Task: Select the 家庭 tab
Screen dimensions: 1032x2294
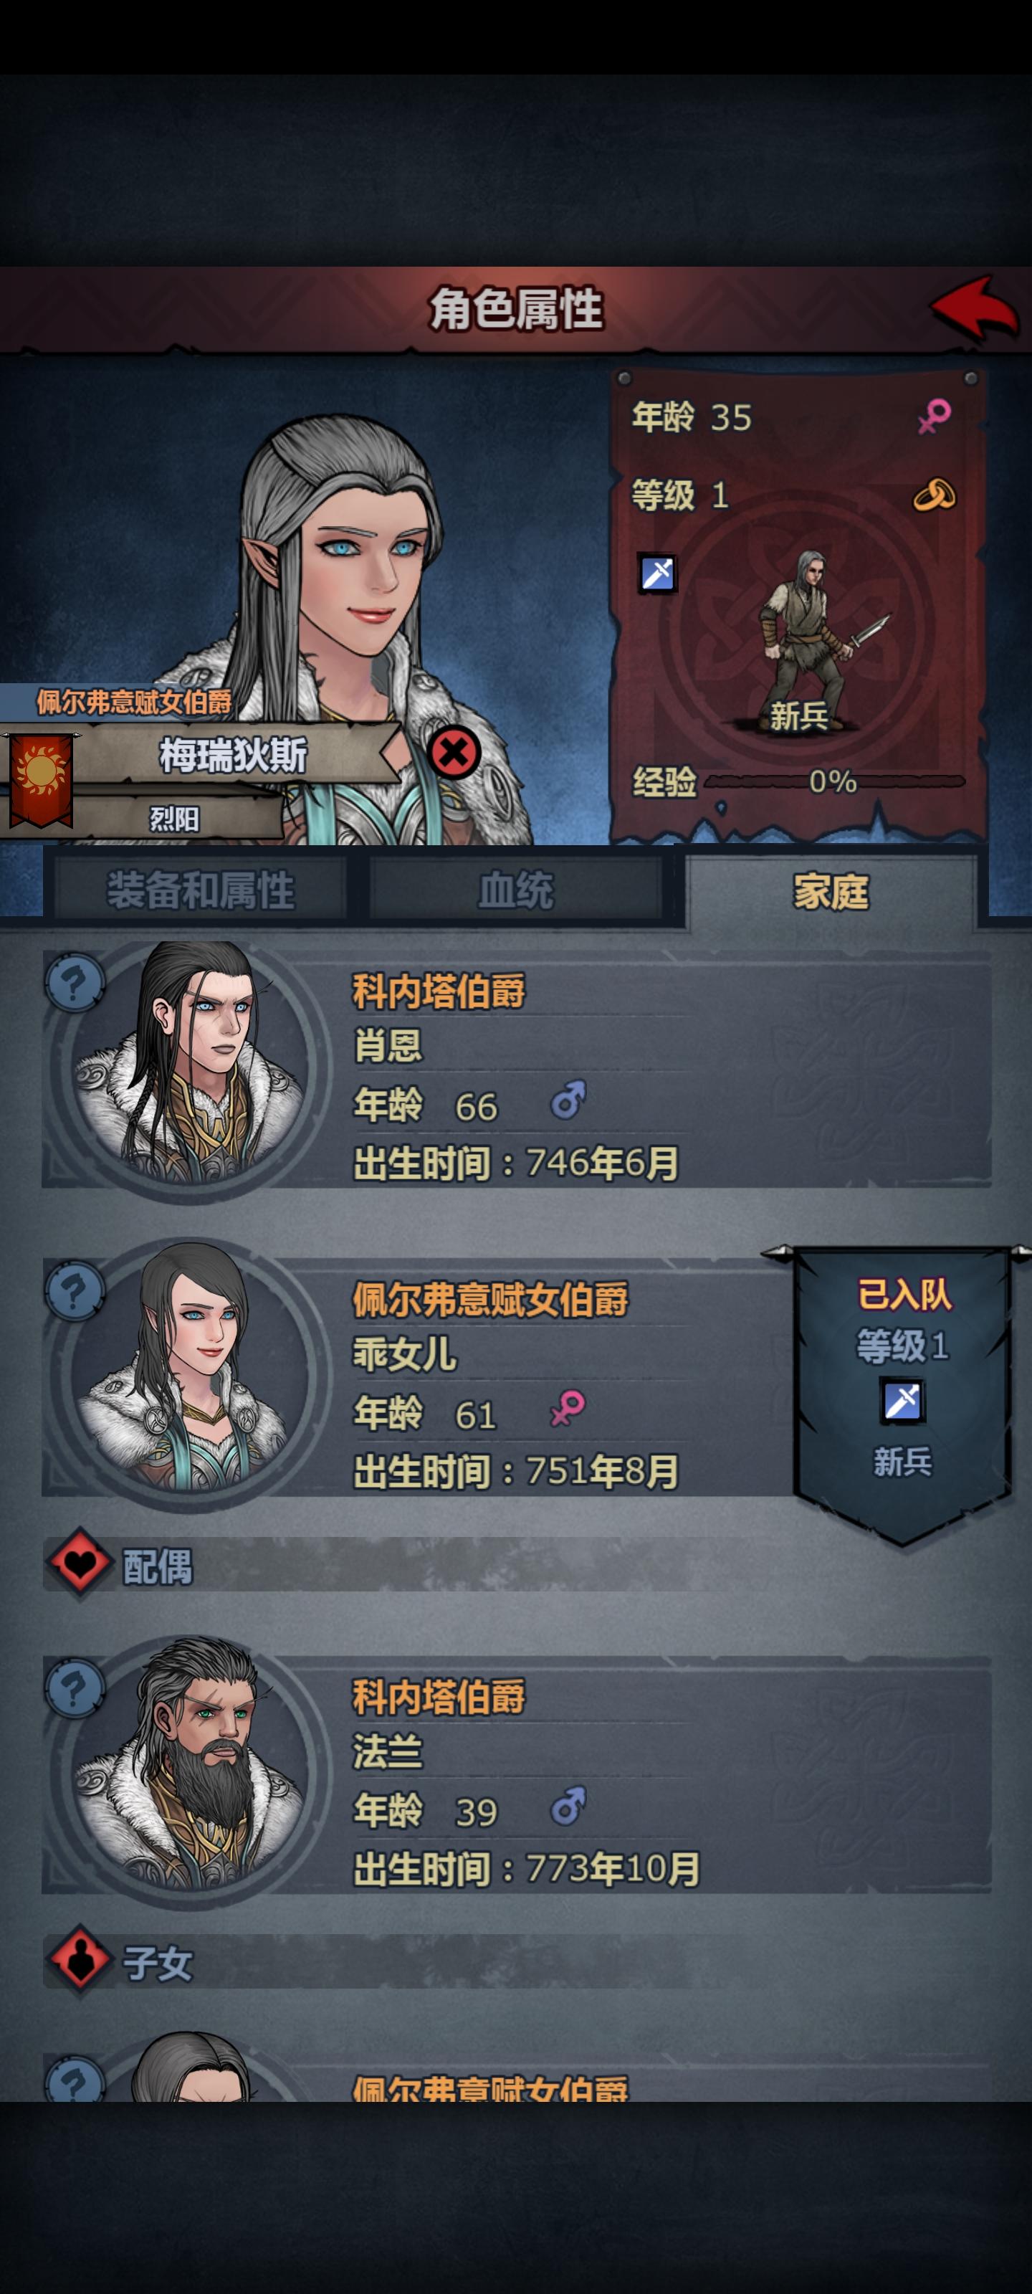Action: [x=831, y=890]
